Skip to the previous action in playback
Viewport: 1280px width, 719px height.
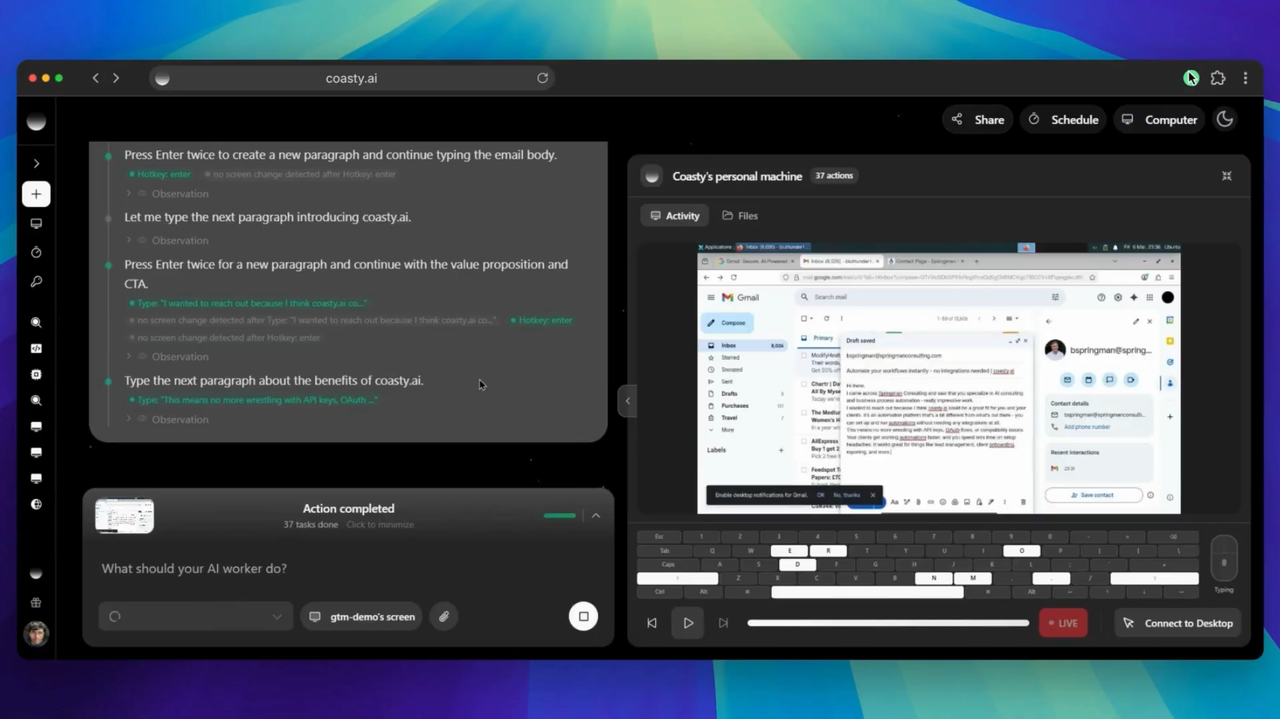(652, 623)
